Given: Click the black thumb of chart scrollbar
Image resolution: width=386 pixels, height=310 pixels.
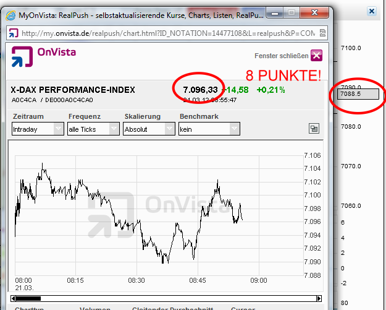Looking at the screenshot, I should (x=28, y=299).
